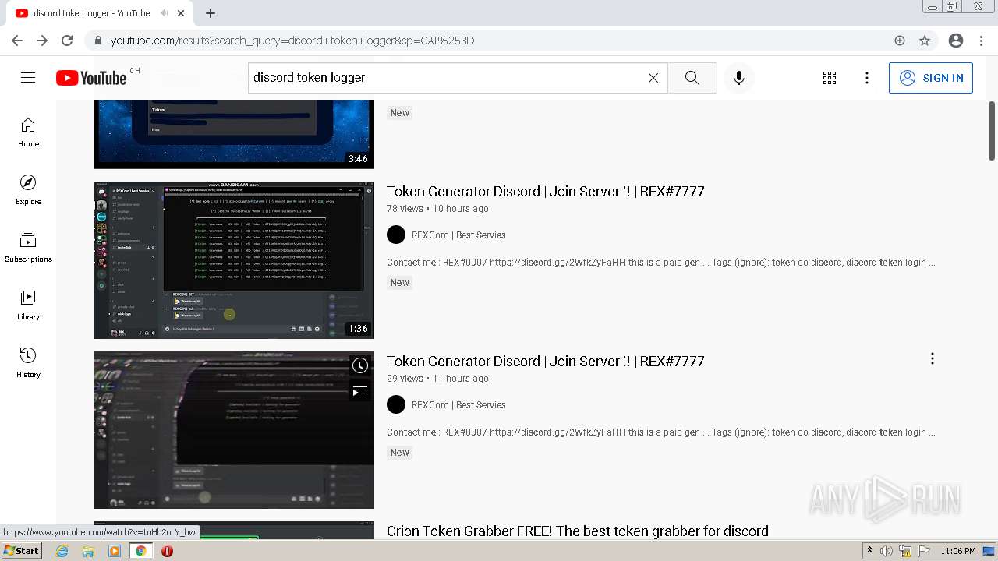Viewport: 998px width, 561px height.
Task: Click New badge beside the 3:46 video
Action: click(x=399, y=113)
